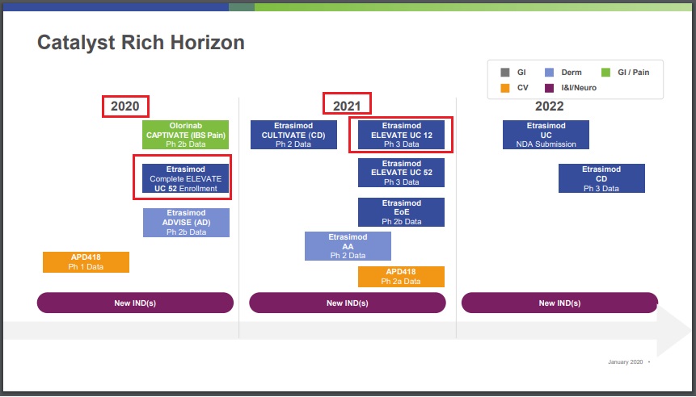Select the 2020 year heading

coord(125,107)
